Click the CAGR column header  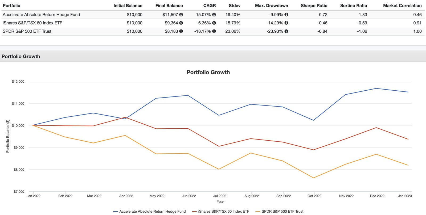[x=210, y=6]
